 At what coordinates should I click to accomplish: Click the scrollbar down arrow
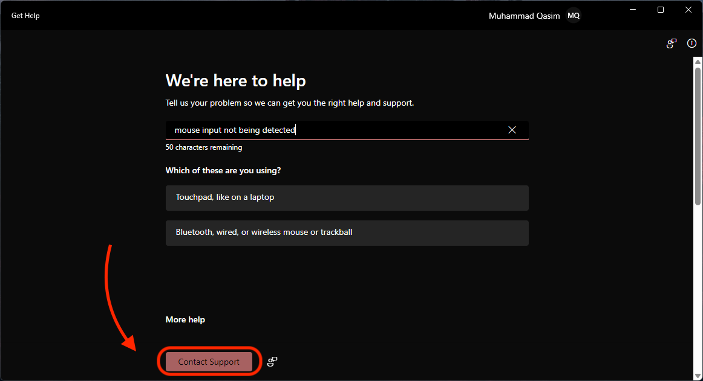tap(698, 373)
